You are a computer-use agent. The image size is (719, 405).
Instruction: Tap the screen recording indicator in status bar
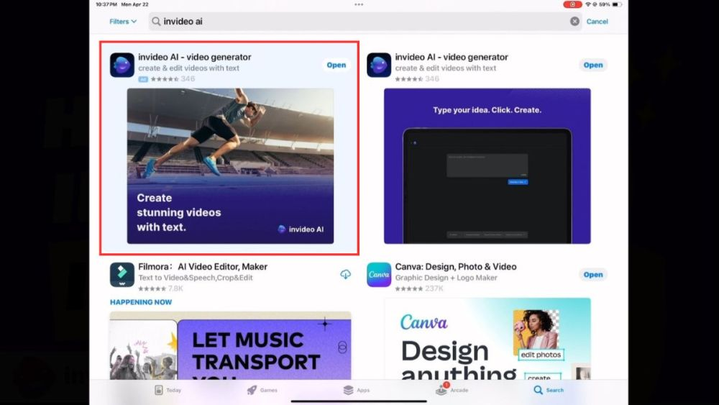(x=572, y=4)
